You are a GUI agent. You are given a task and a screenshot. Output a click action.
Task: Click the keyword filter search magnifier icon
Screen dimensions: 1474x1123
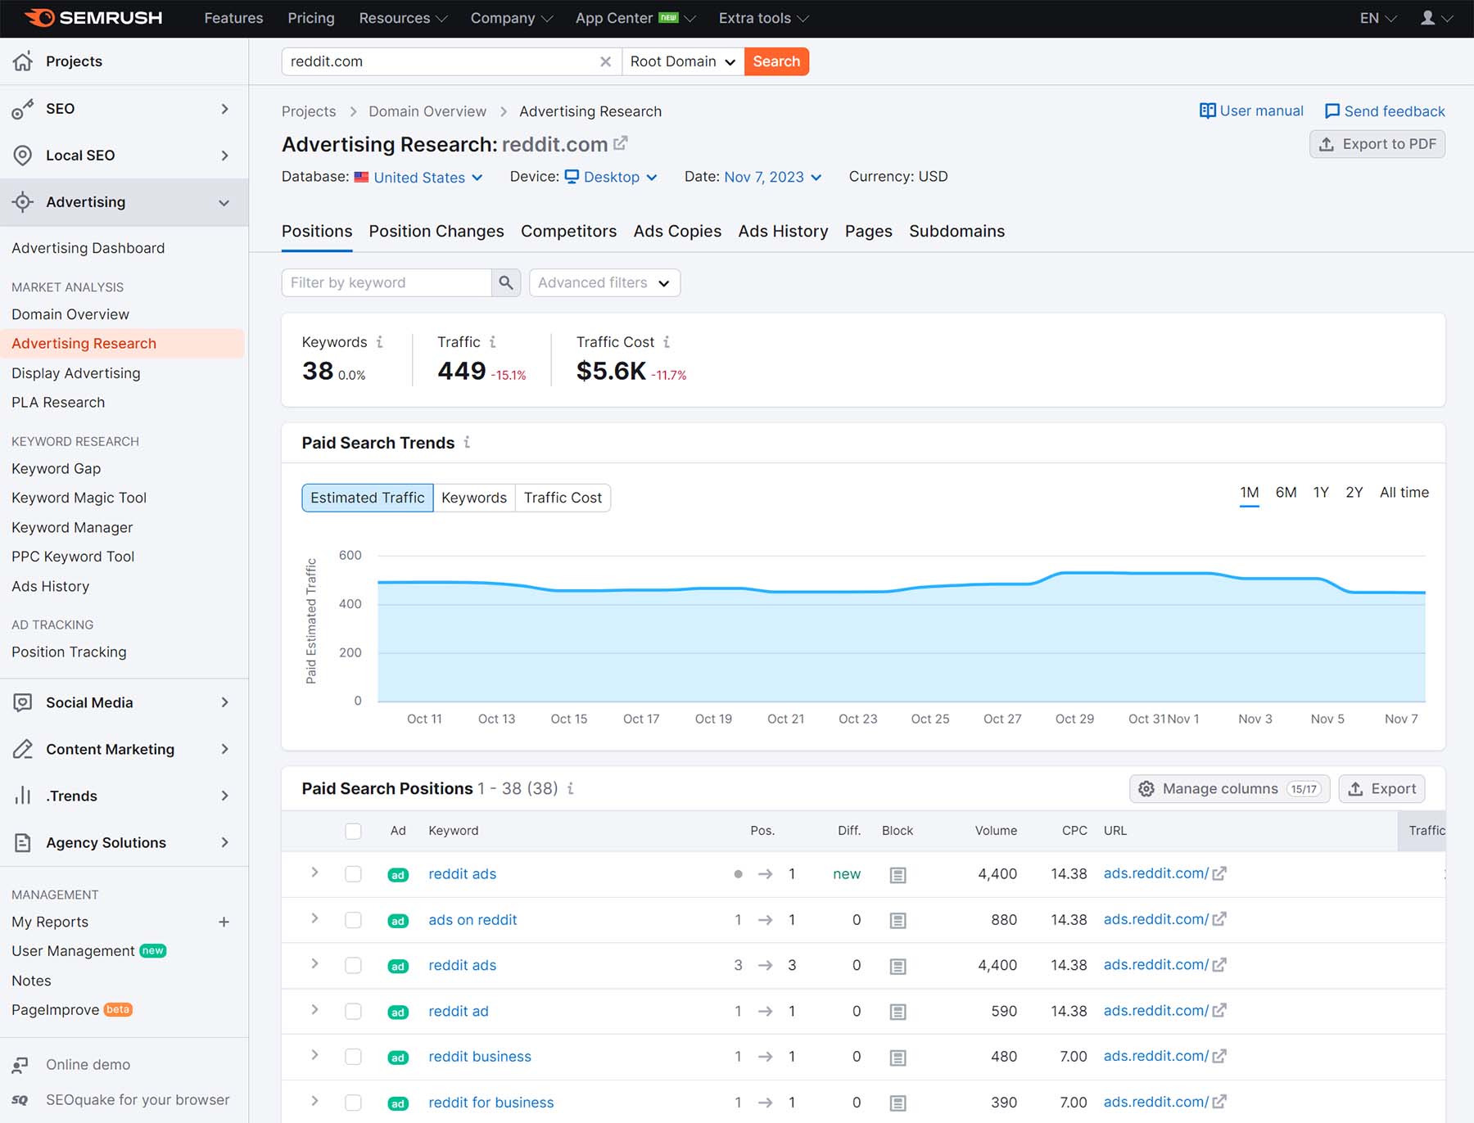pos(506,282)
